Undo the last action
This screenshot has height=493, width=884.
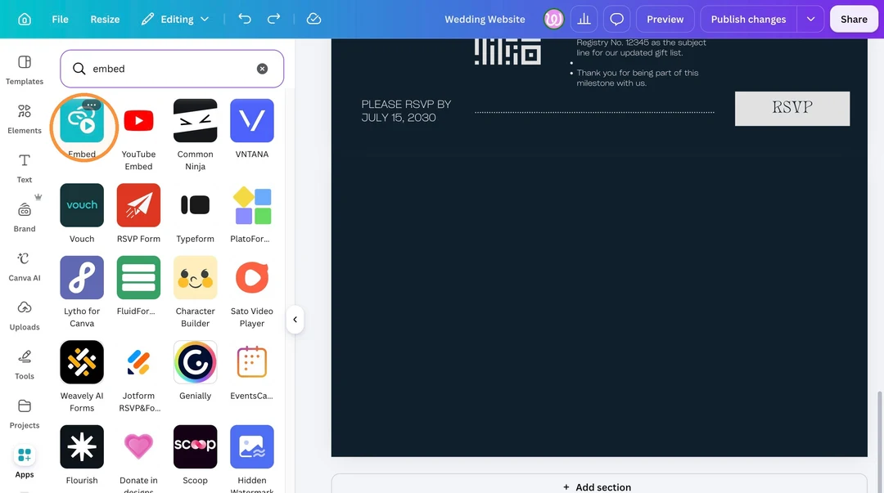[244, 19]
